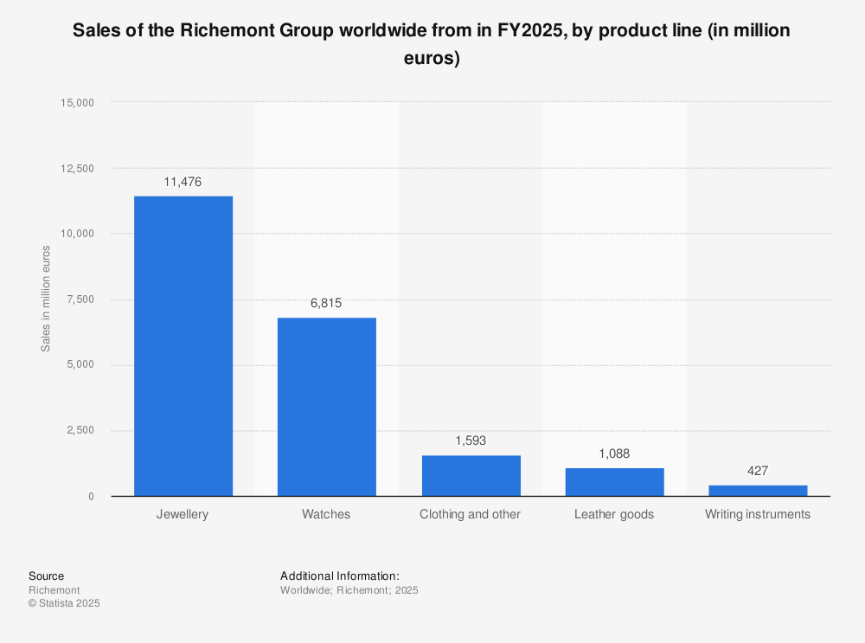
Task: Click the 12,500 y-axis tick label
Action: click(77, 169)
